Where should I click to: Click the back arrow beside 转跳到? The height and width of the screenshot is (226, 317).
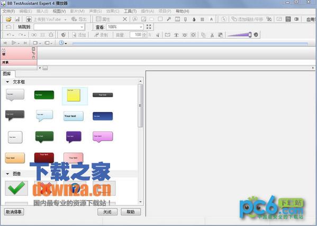point(8,27)
